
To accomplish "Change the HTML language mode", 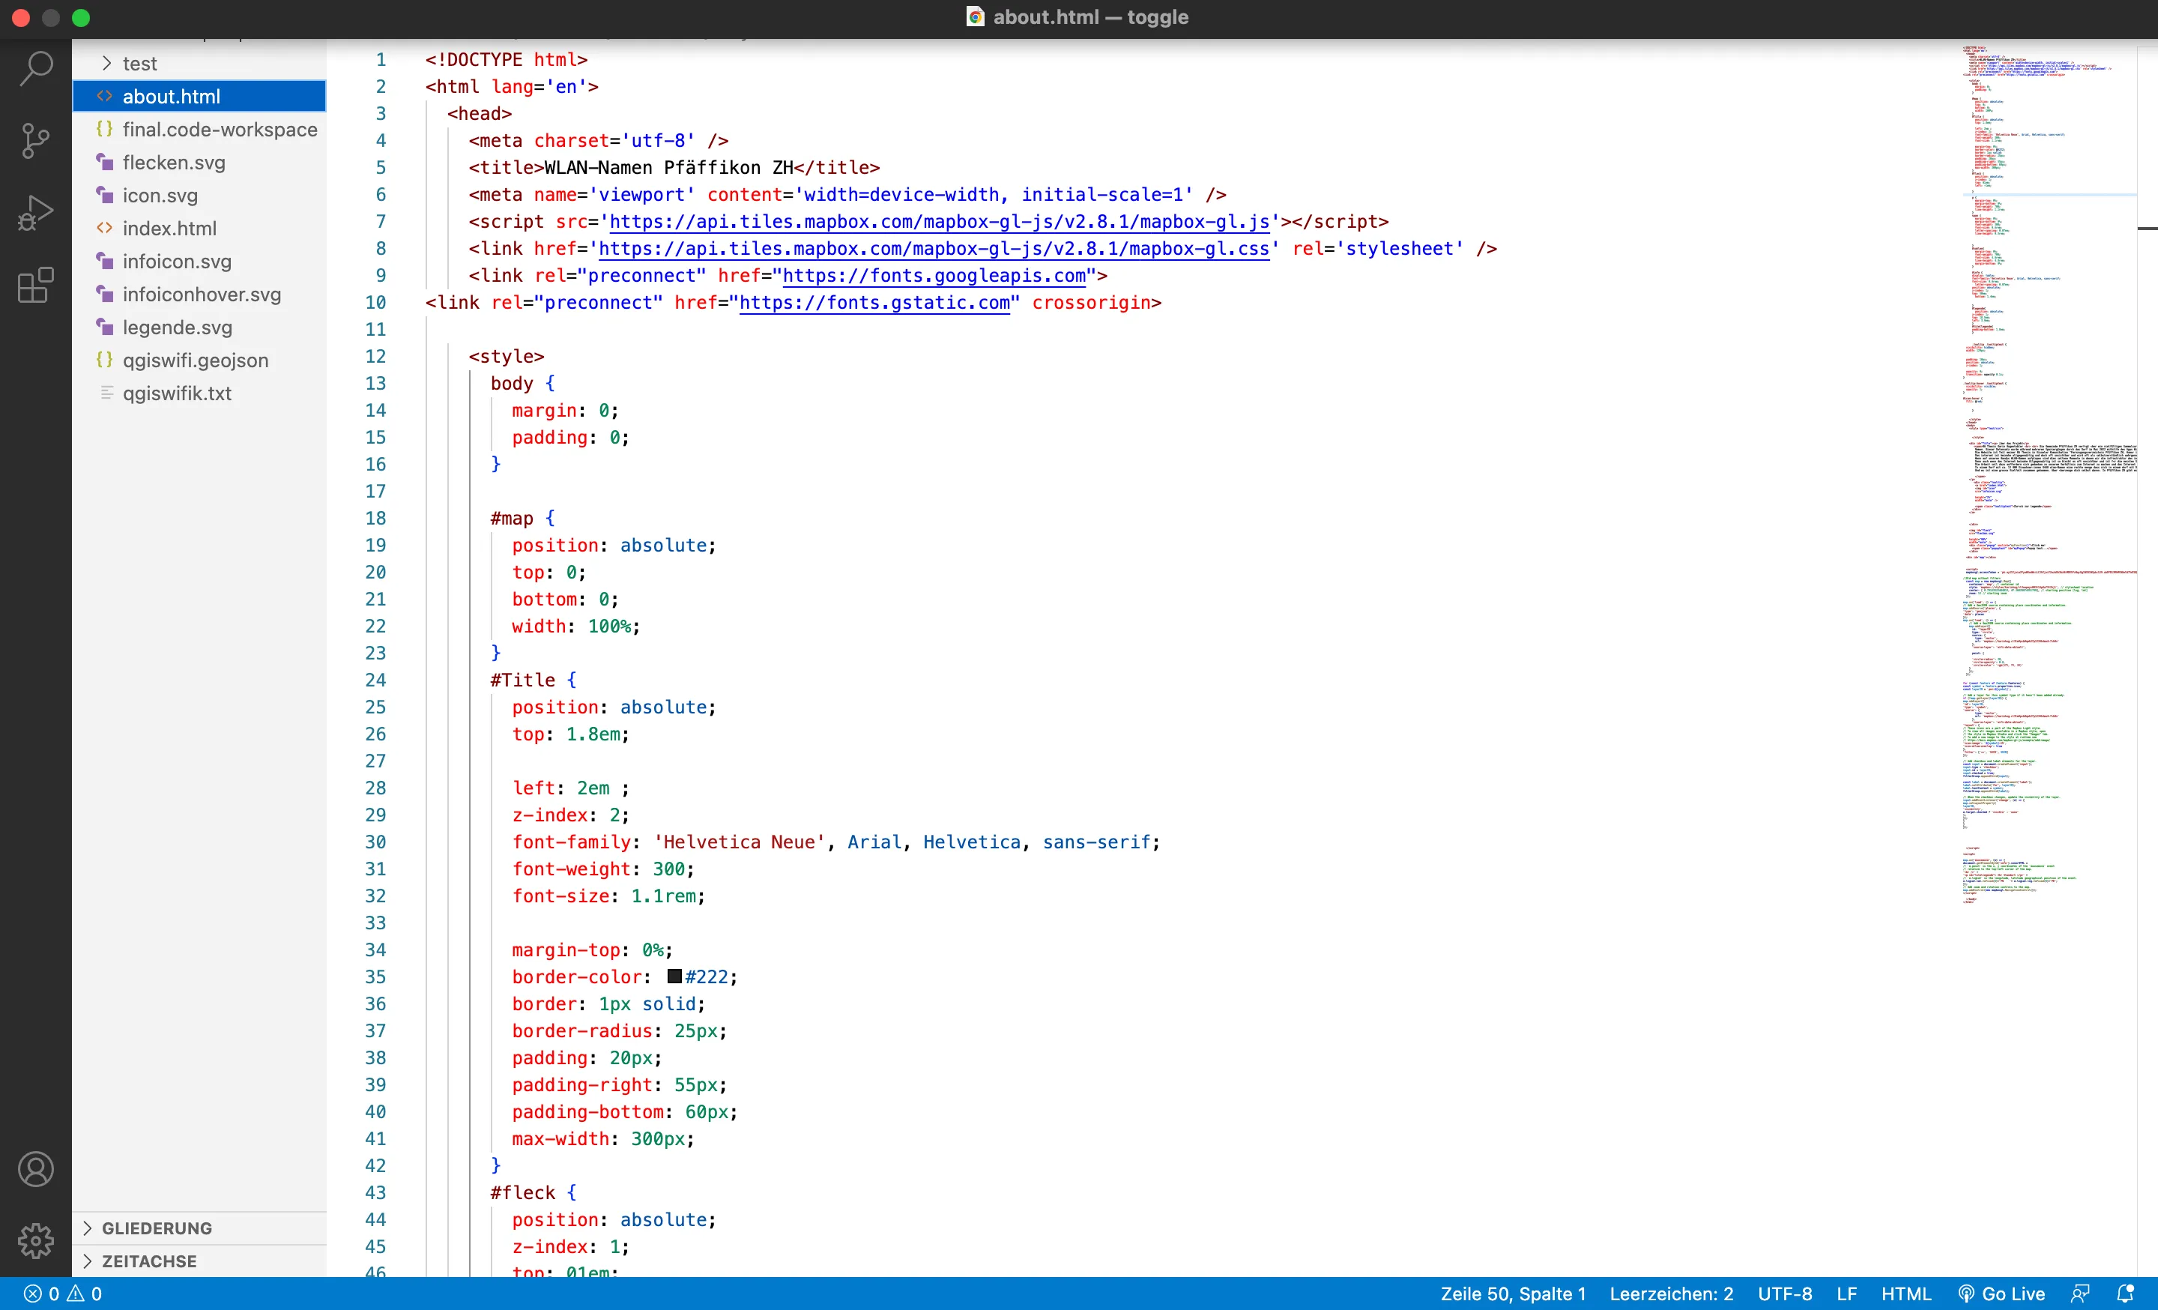I will pyautogui.click(x=1905, y=1294).
